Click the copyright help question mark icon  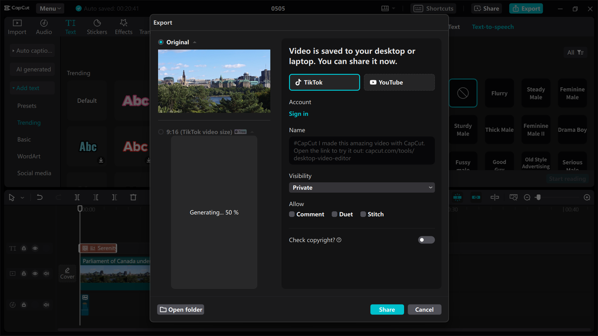tap(339, 240)
